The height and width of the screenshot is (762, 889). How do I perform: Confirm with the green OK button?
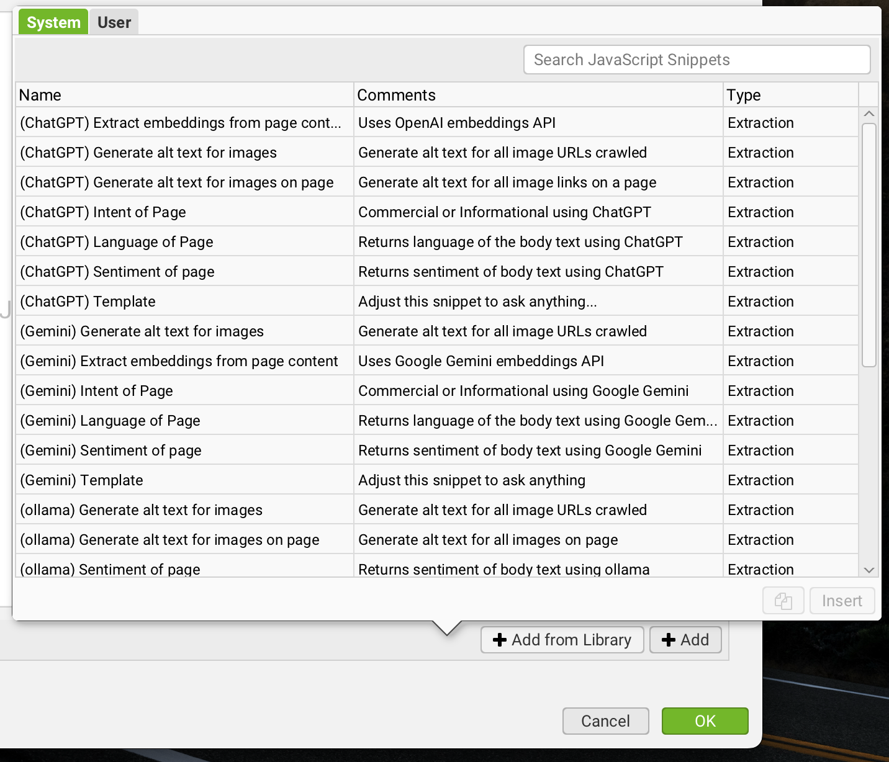click(705, 721)
